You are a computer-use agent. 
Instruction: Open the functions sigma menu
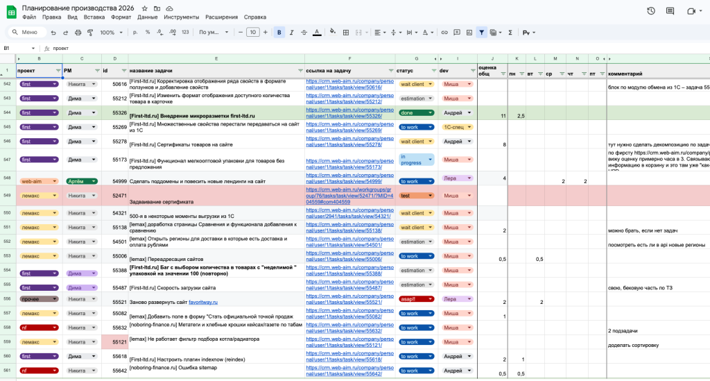pos(510,33)
